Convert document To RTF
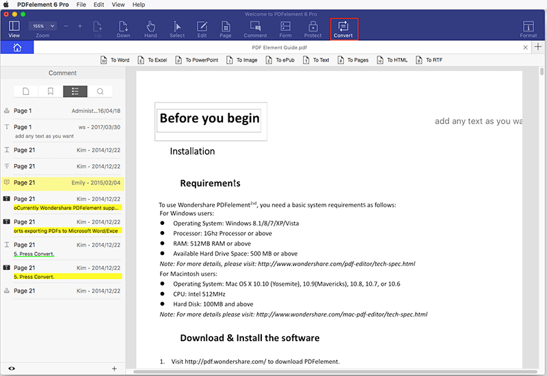This screenshot has height=376, width=547. [x=429, y=60]
